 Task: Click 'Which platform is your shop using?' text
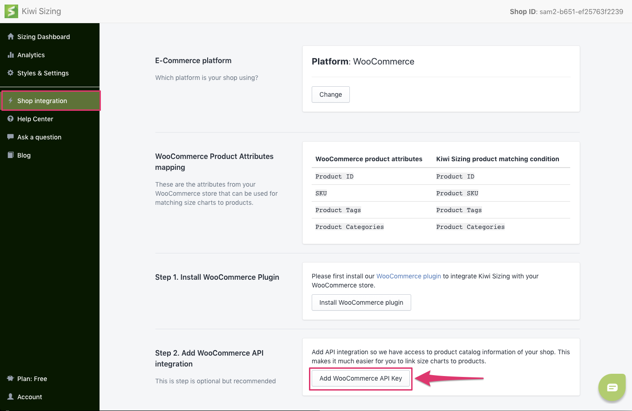click(x=207, y=78)
